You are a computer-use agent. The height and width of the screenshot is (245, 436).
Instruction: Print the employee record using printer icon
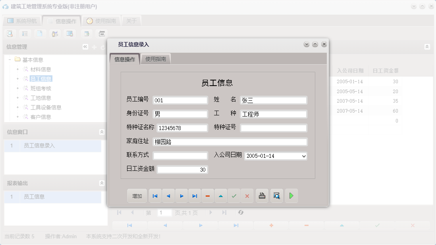(262, 195)
